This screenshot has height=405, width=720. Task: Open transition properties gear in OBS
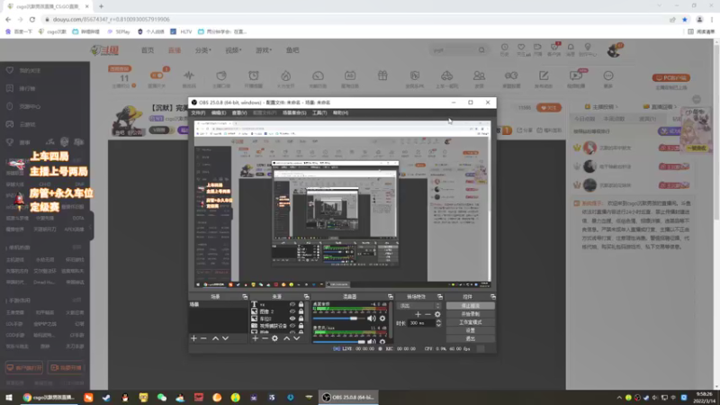click(x=437, y=314)
